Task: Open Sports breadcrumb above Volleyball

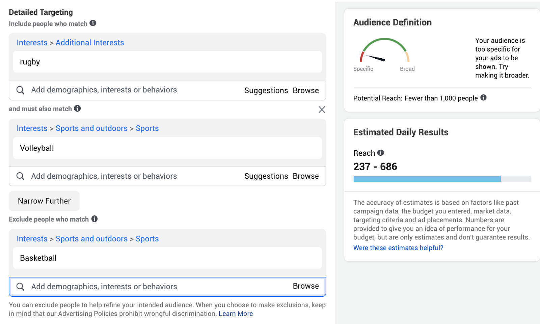Action: pyautogui.click(x=147, y=128)
